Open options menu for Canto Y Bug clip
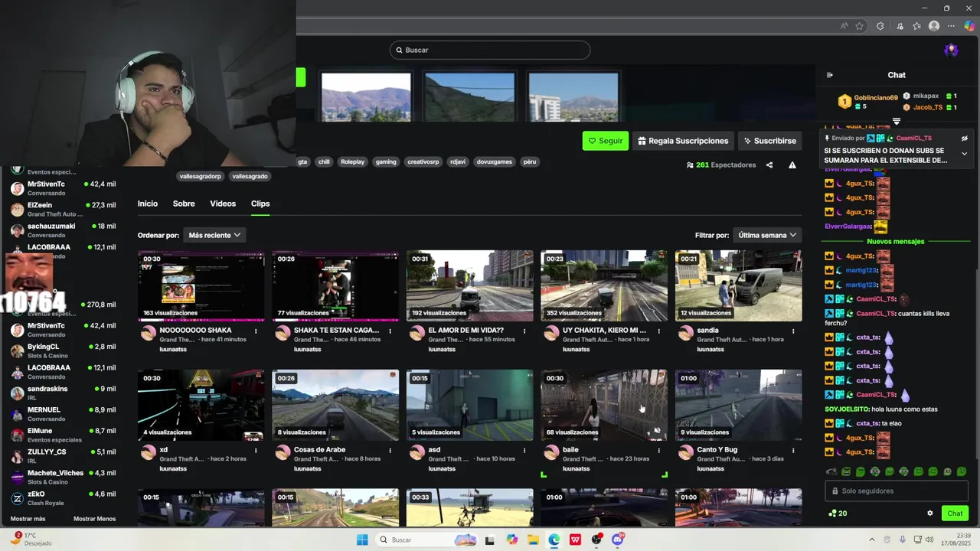Viewport: 980px width, 551px height. [793, 451]
